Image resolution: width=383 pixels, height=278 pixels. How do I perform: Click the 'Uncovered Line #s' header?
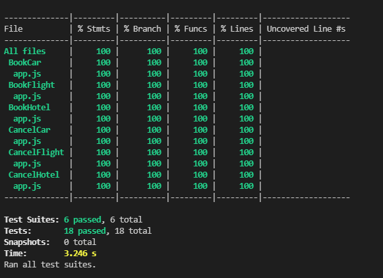click(x=306, y=29)
